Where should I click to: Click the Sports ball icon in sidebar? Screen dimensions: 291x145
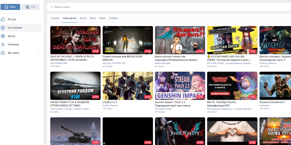(x=3, y=36)
